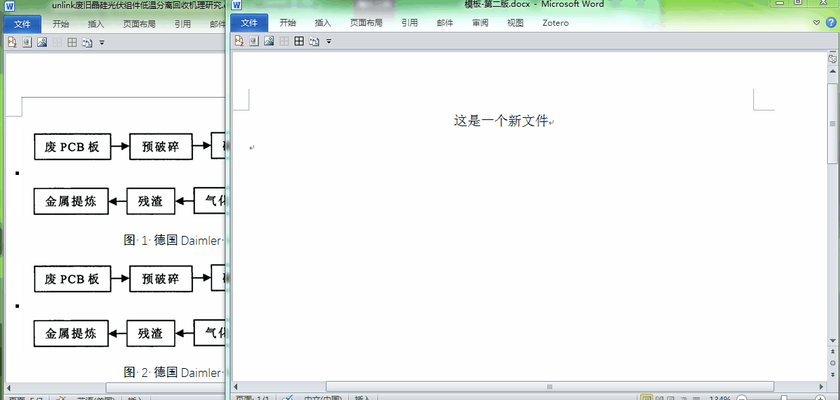Screen dimensions: 840x400
Task: Click the Word logo in 模板-第二版 title bar
Action: tap(236, 5)
